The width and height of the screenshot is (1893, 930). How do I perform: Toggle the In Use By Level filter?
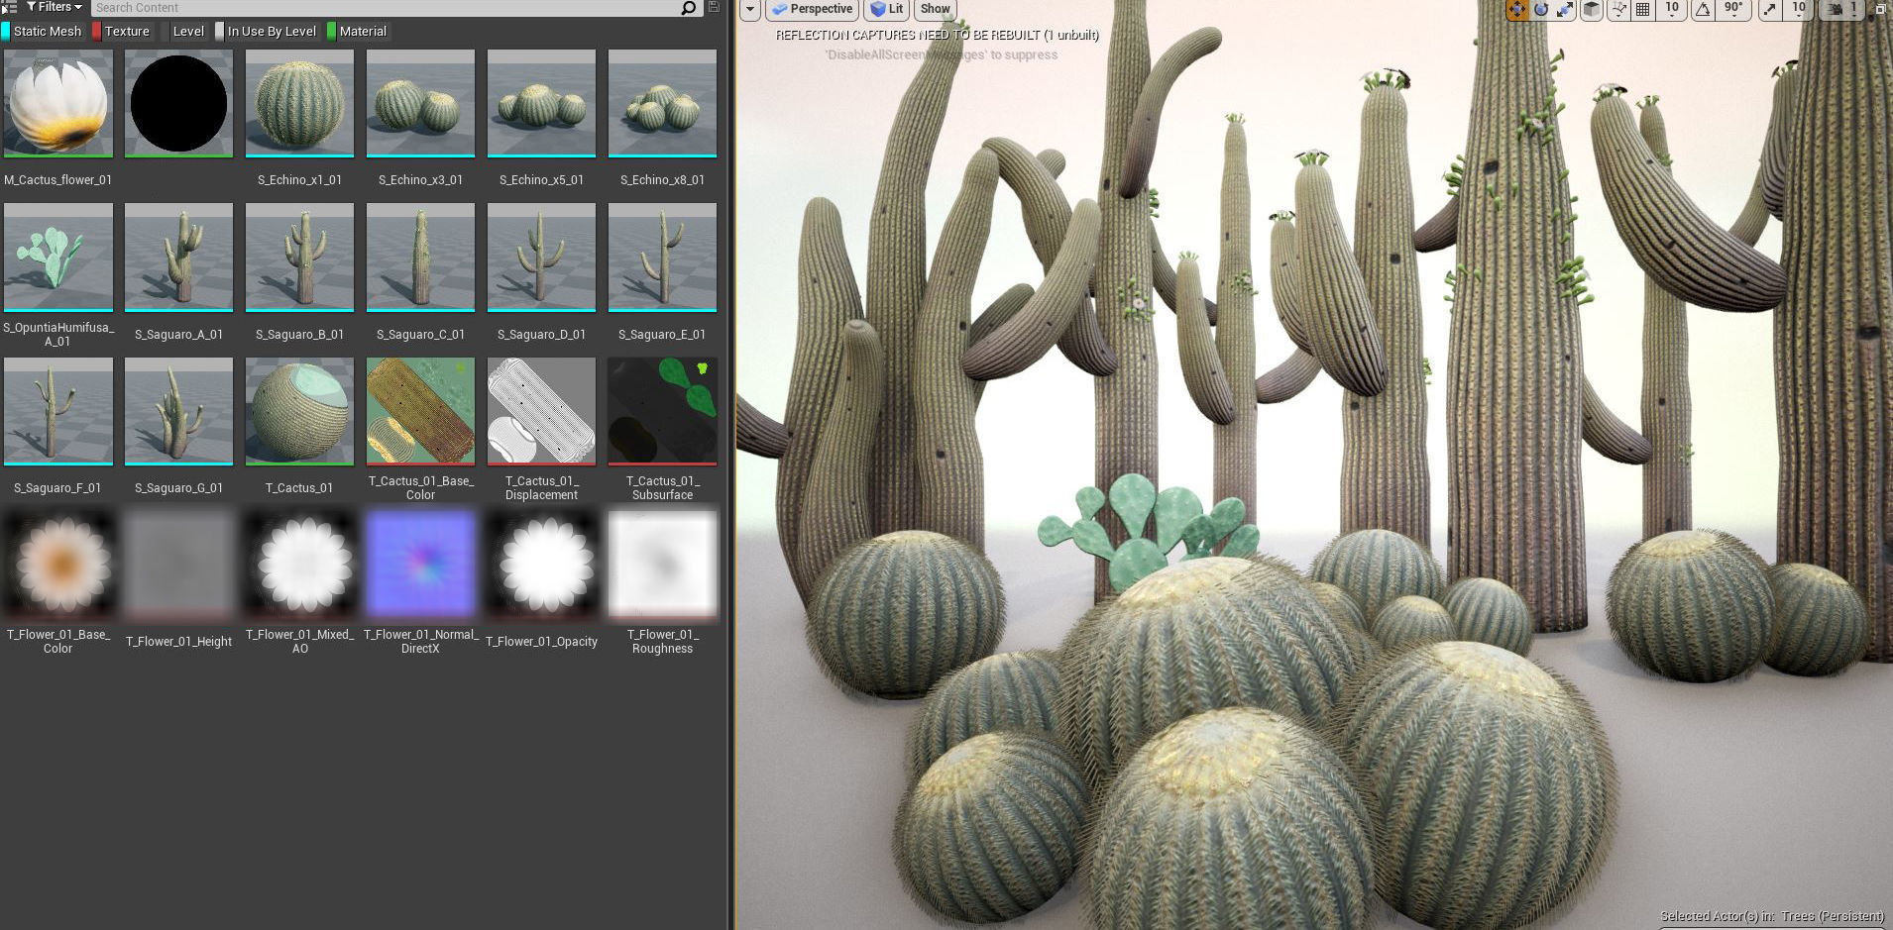(267, 32)
